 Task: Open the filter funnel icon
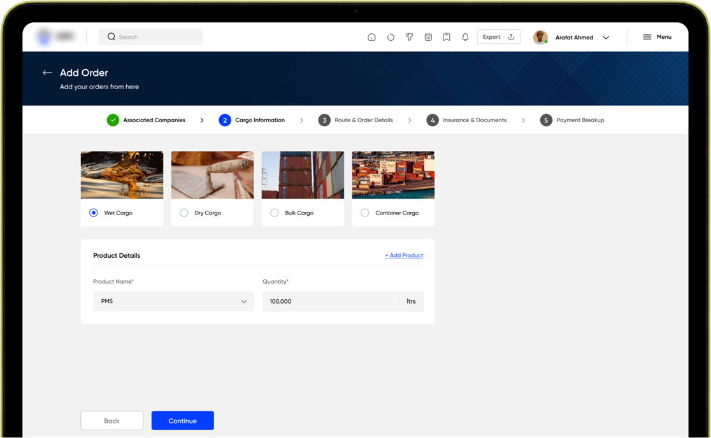[410, 37]
